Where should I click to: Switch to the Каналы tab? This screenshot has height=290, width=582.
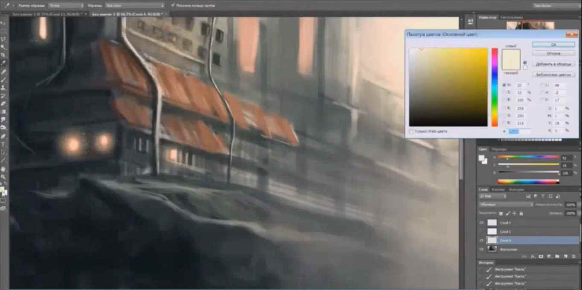pos(498,189)
